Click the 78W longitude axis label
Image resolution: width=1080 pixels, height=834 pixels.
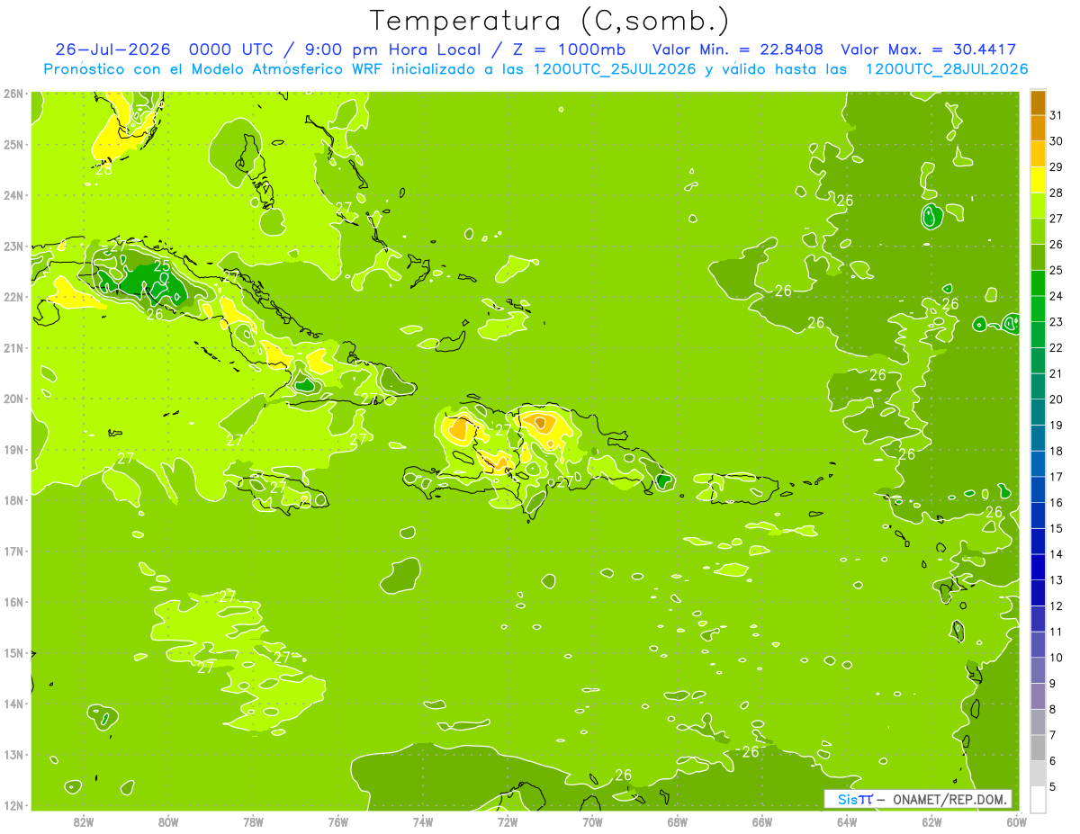[x=253, y=821]
